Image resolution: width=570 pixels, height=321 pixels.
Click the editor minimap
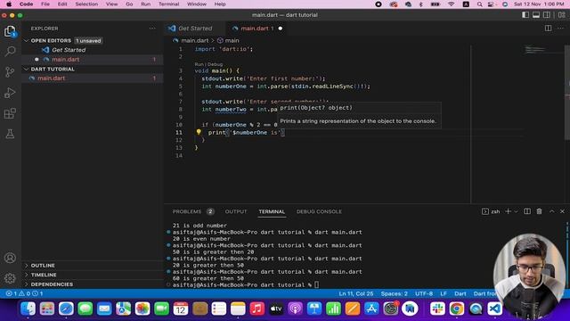544,50
